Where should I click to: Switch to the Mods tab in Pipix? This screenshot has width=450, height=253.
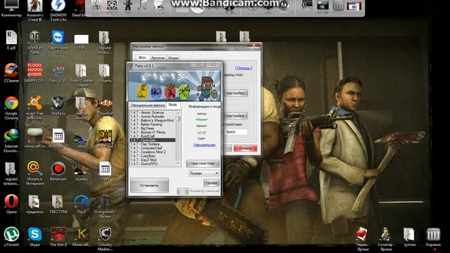tap(172, 105)
